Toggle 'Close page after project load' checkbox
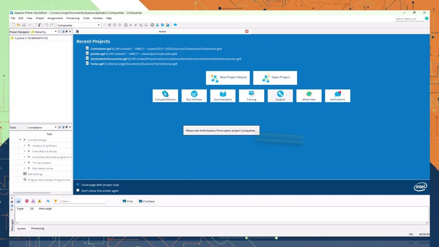Image resolution: width=439 pixels, height=247 pixels. coord(78,185)
